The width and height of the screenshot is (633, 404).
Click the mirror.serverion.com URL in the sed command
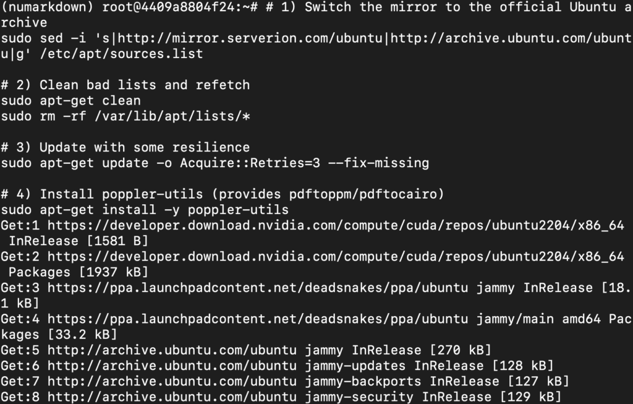tap(250, 38)
